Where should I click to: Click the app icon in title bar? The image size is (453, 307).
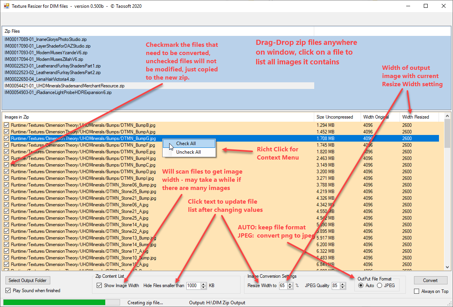click(x=6, y=6)
